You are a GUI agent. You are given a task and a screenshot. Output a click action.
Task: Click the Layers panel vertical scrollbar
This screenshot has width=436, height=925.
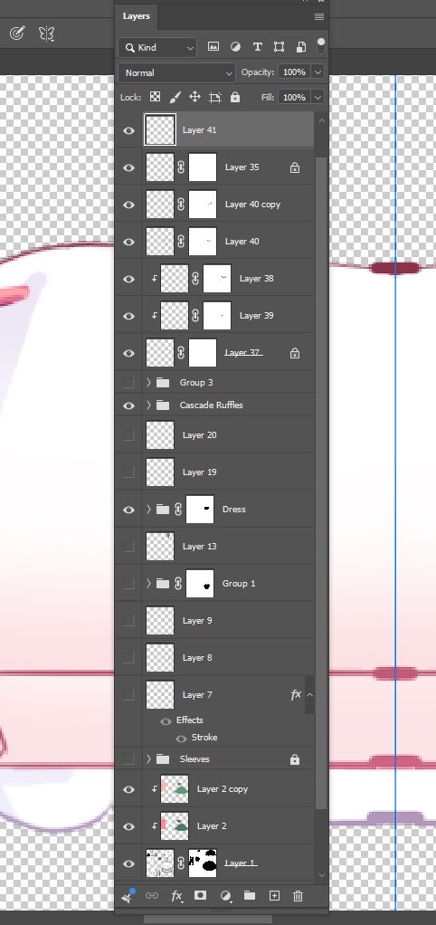(321, 483)
